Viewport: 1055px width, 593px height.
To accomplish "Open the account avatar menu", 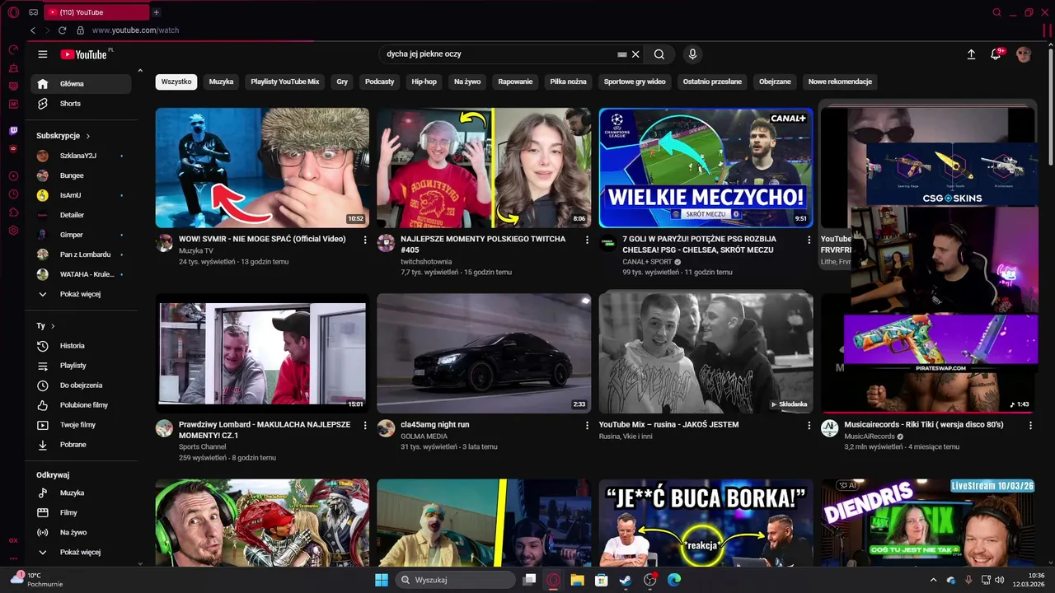I will [x=1024, y=54].
